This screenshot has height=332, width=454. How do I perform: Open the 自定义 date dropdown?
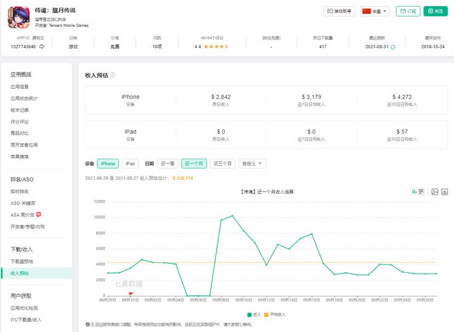[252, 164]
